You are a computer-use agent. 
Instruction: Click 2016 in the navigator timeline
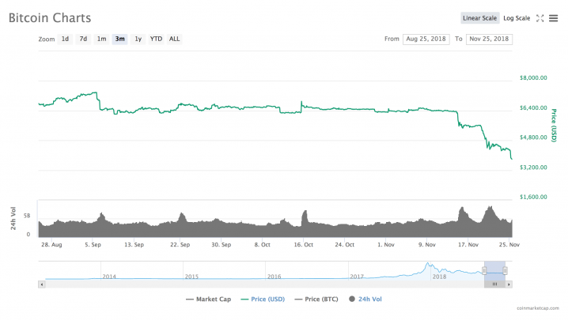coord(275,277)
